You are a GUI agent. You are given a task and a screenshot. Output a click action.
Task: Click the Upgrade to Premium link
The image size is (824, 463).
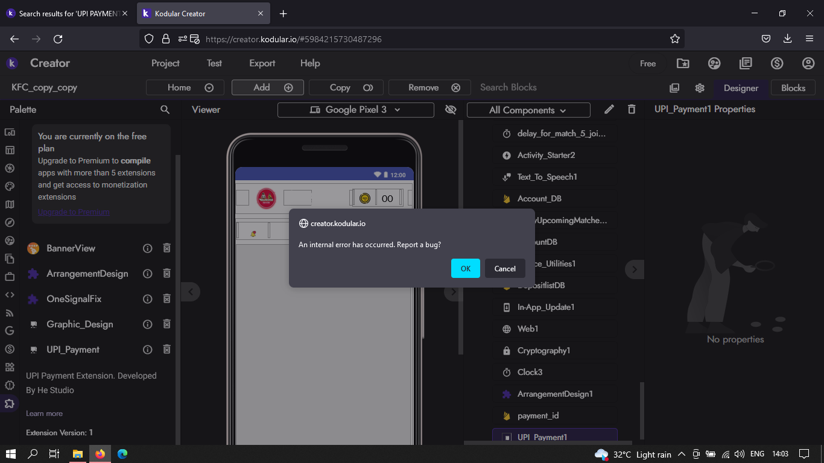coord(74,212)
